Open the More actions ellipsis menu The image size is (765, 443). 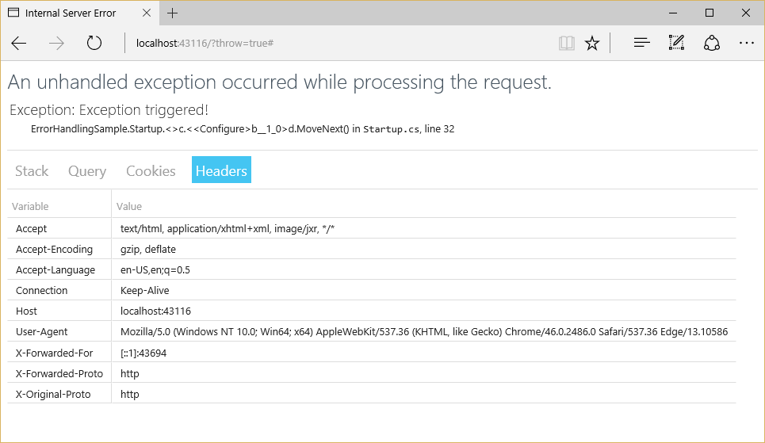tap(746, 44)
